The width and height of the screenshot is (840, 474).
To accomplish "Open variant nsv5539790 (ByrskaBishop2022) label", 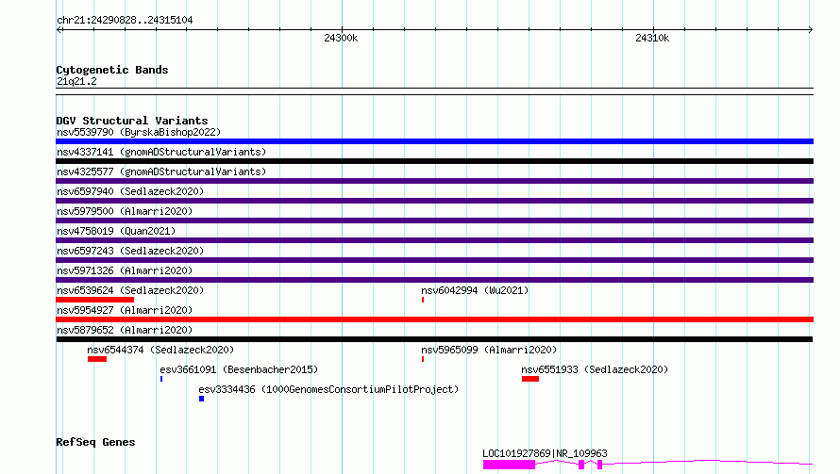I will [139, 132].
